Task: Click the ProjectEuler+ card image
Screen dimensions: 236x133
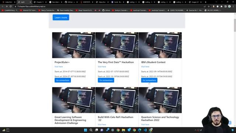Action: 74,45
